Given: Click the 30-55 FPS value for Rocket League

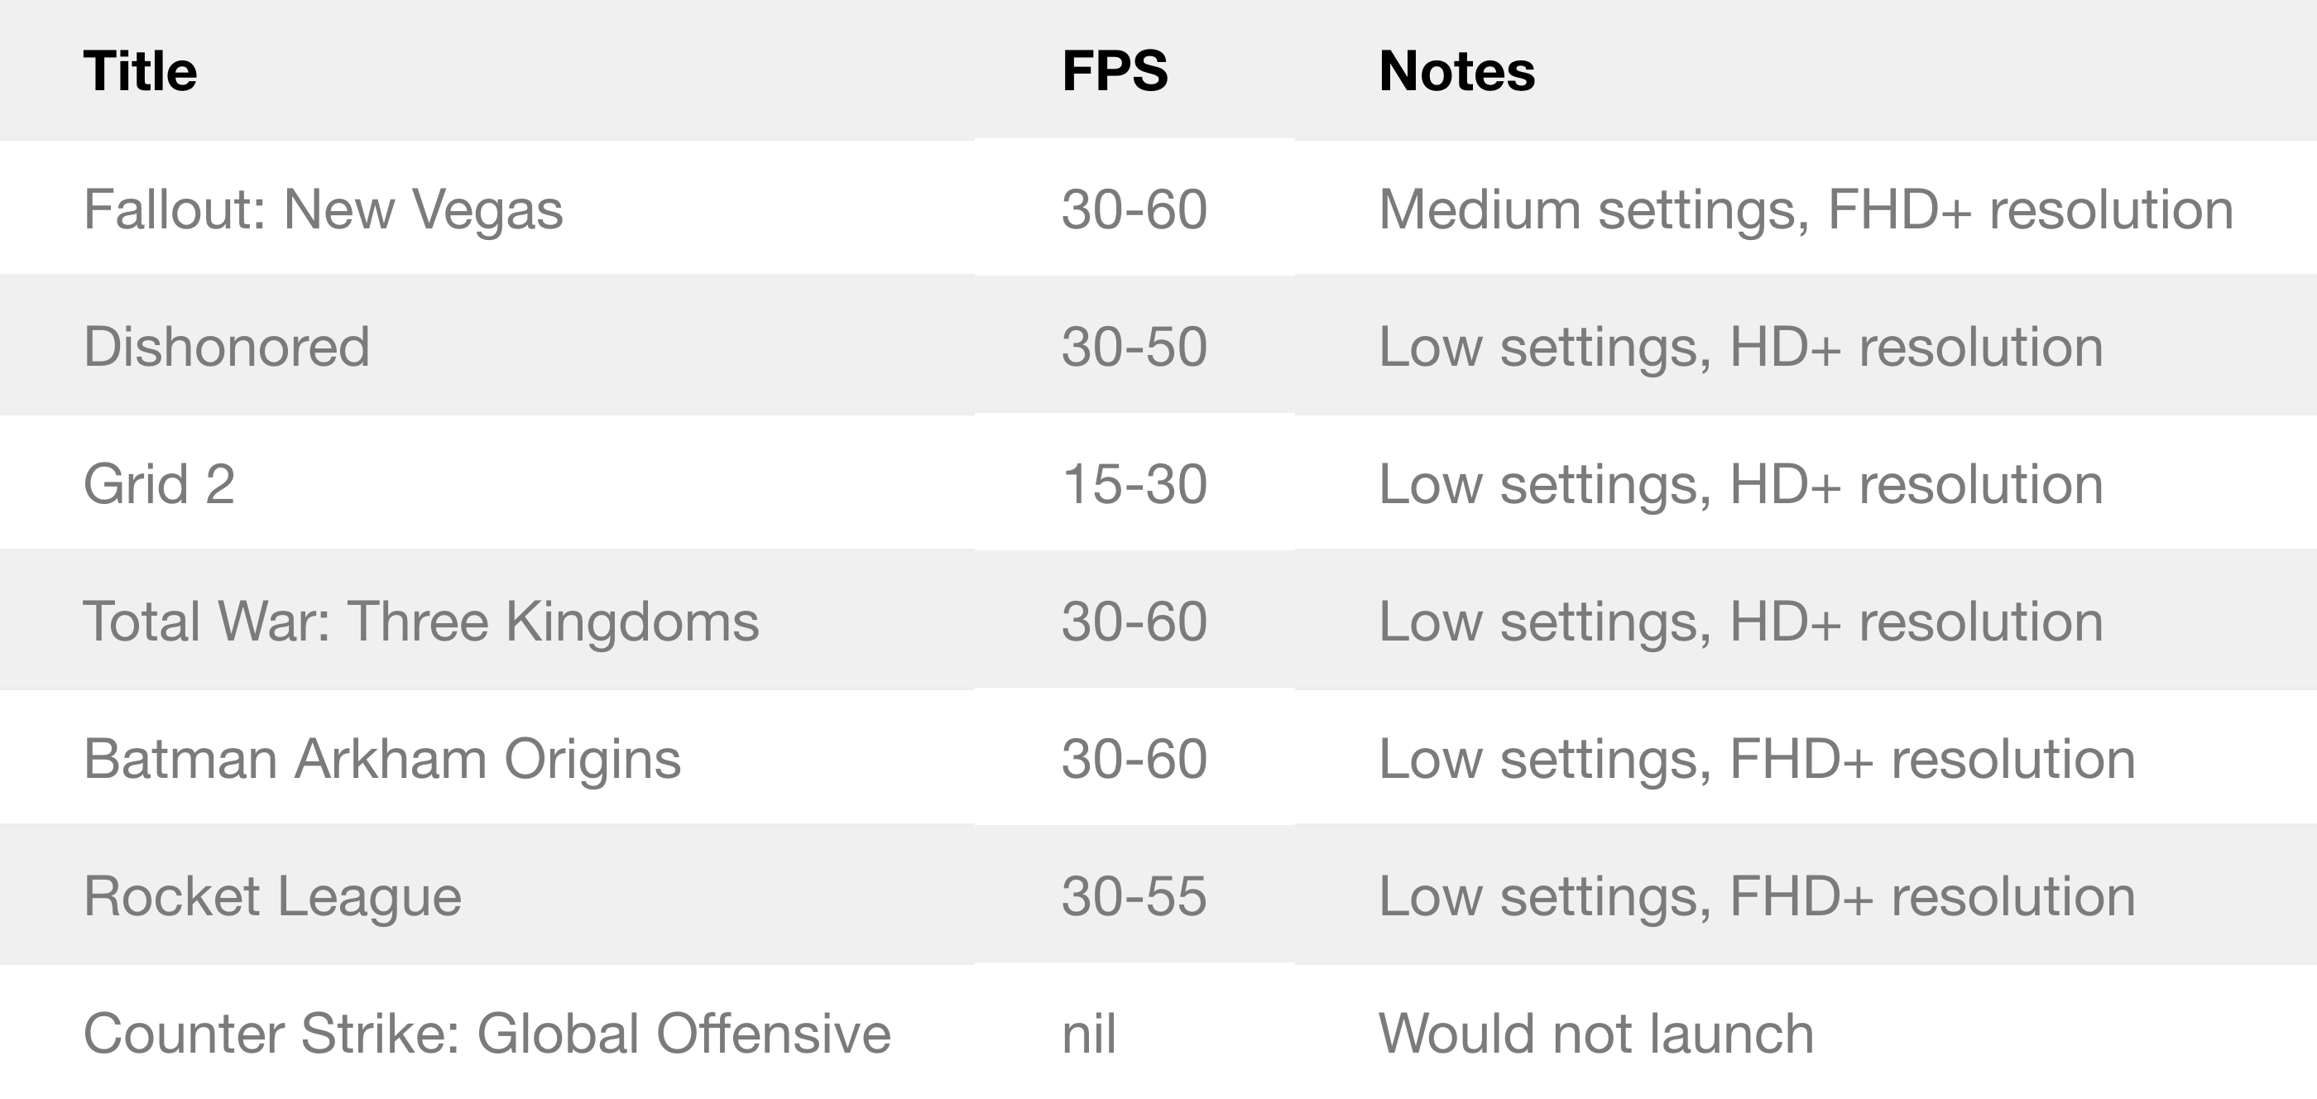Looking at the screenshot, I should point(1135,896).
